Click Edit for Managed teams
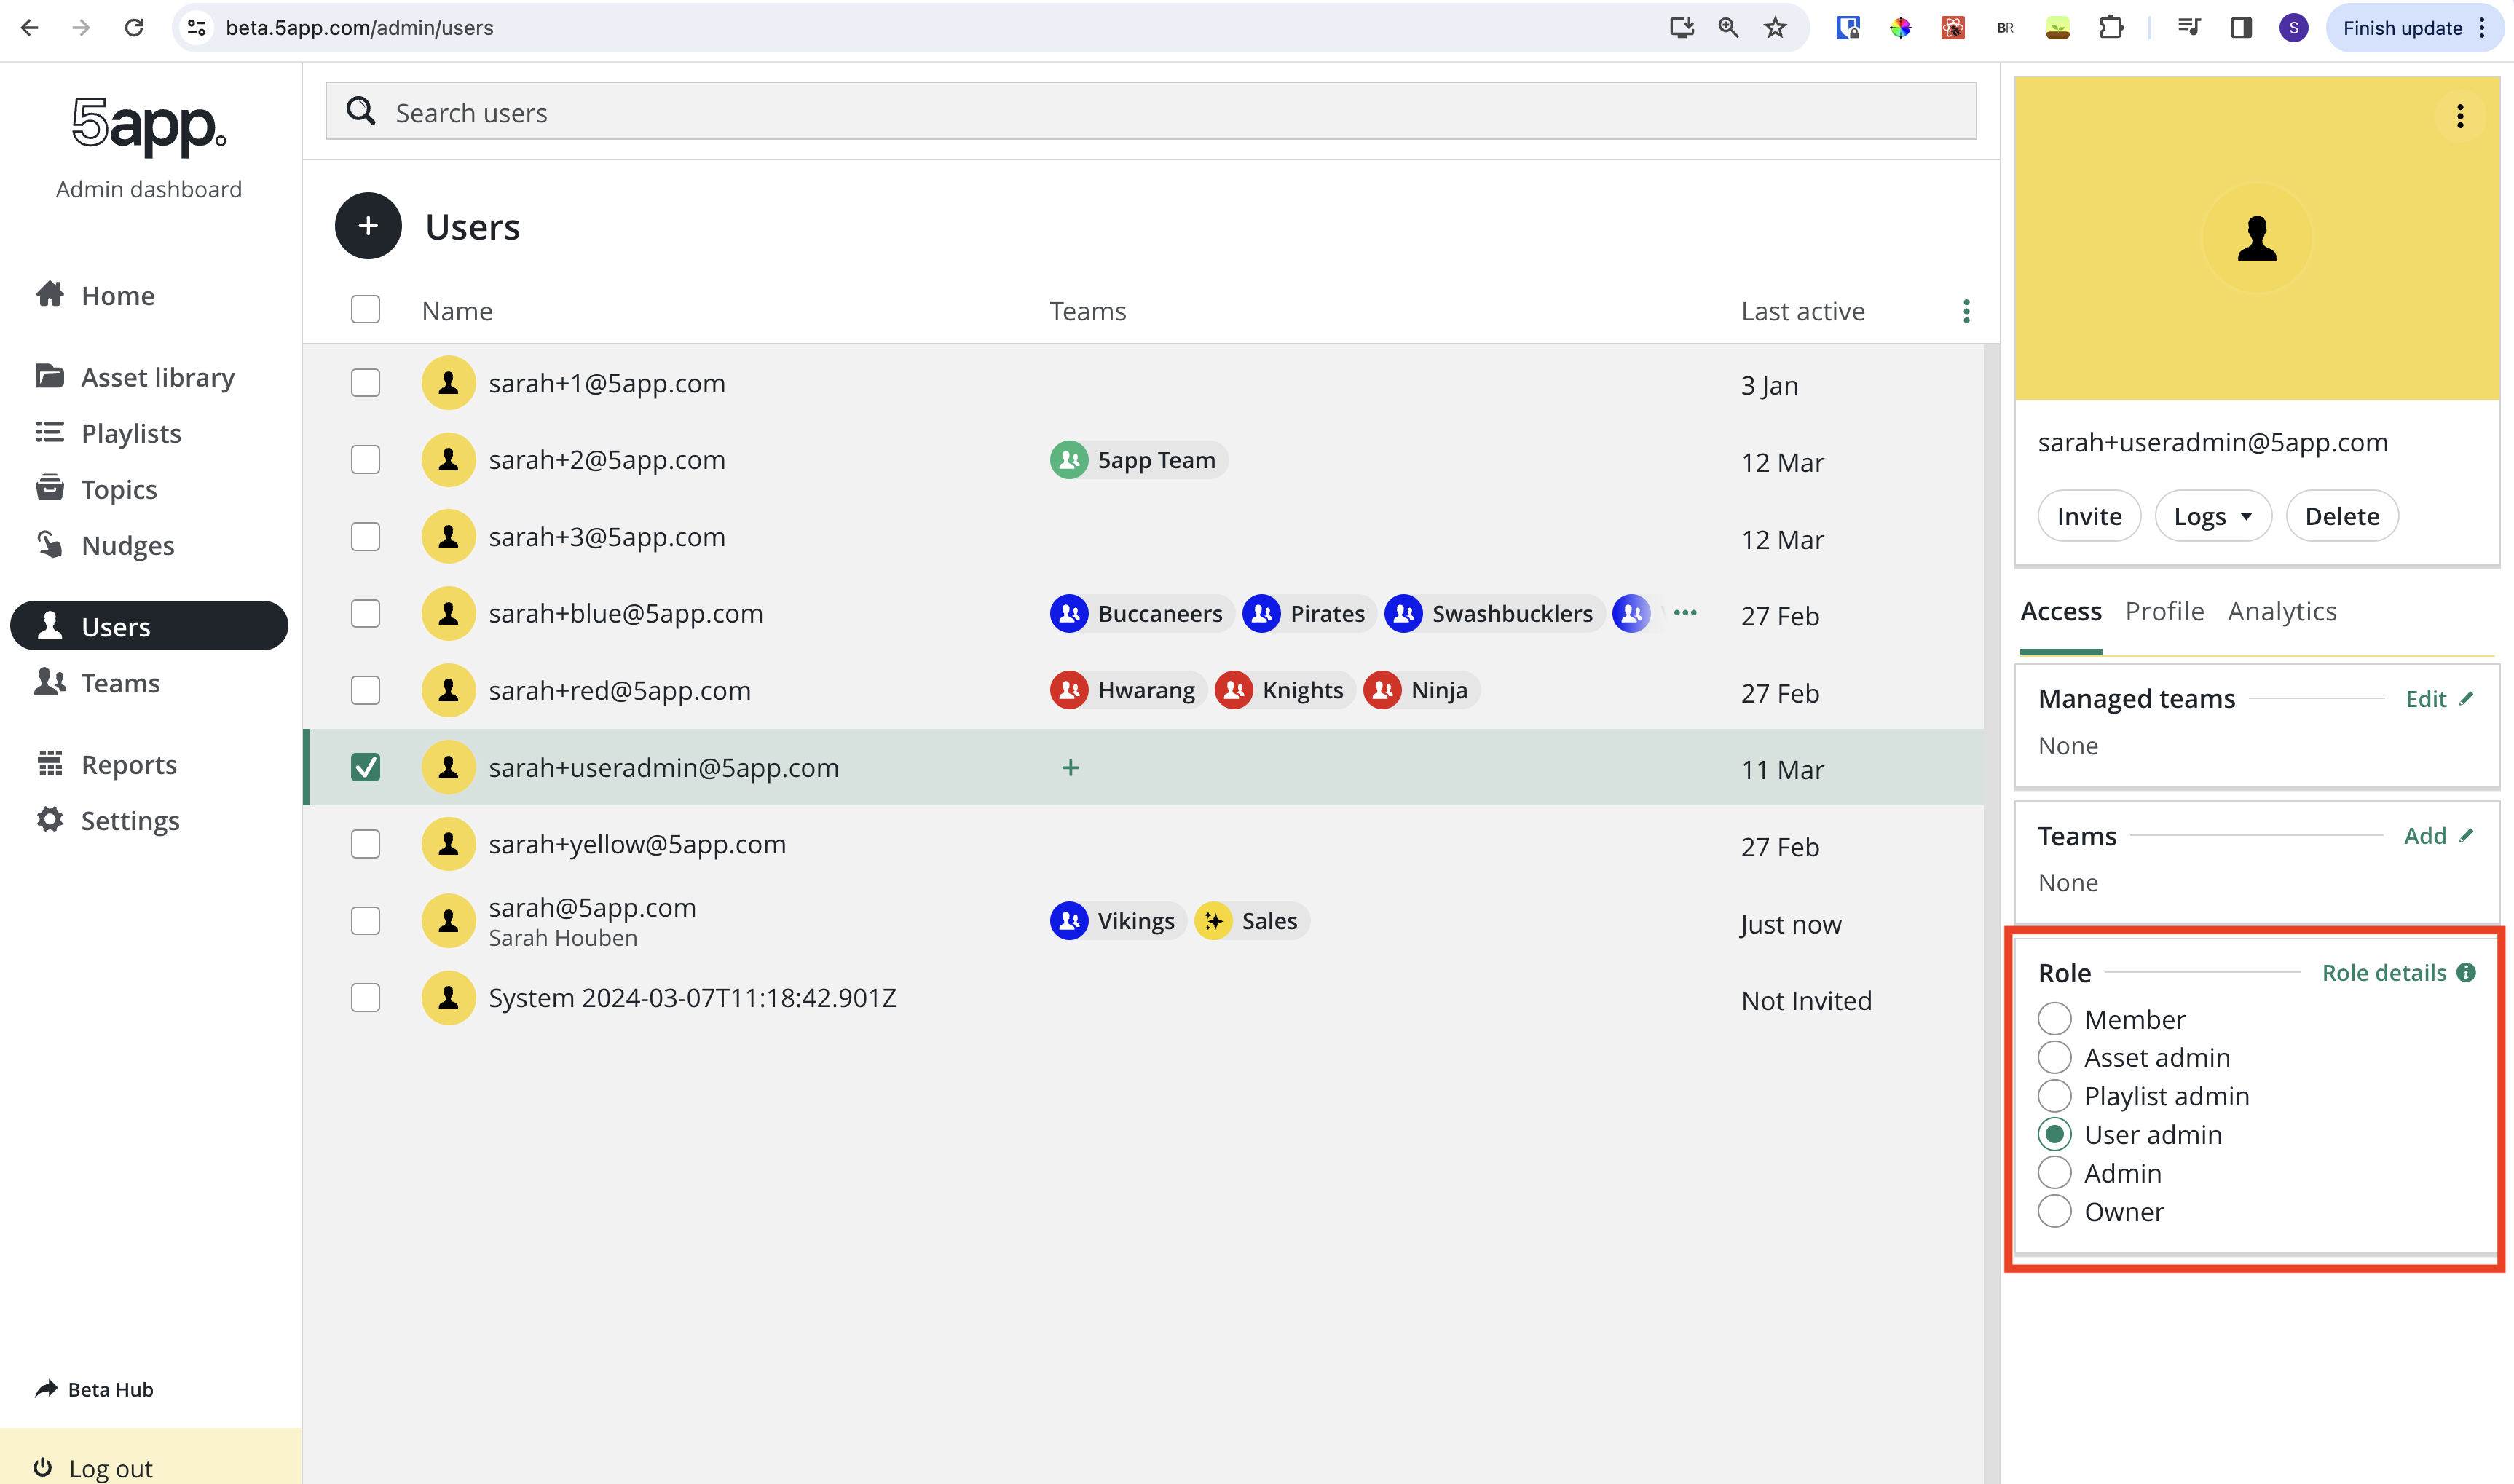The width and height of the screenshot is (2514, 1484). tap(2439, 699)
